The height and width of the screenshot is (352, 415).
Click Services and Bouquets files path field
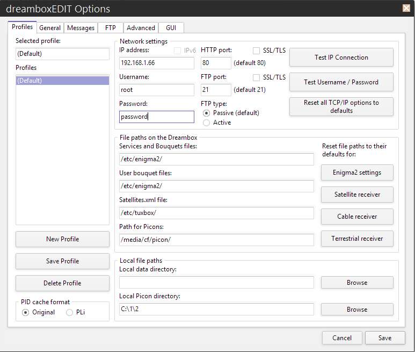216,159
